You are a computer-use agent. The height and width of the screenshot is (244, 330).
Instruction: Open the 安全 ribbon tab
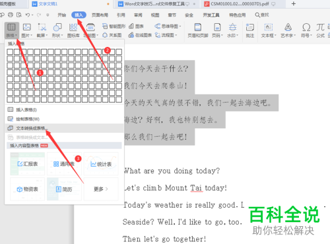click(x=189, y=15)
